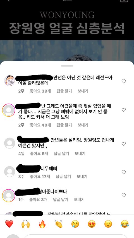Viewport: 134px width, 238px height.
Task: Reply to the 너무예뻐 comment
Action: point(63,177)
